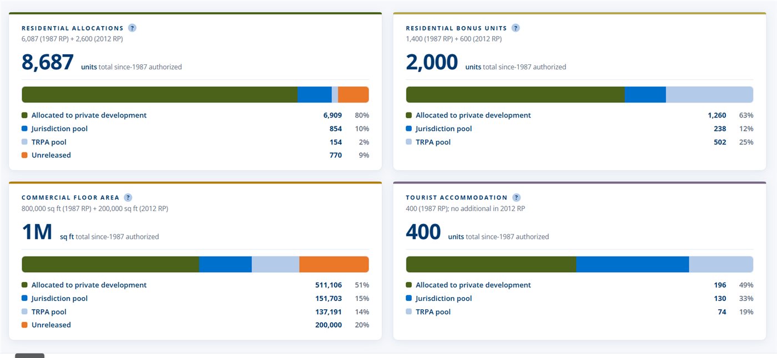Click the TRPA pool legend square in Tourist Accommodation
Screen dimensions: 777x358
409,311
